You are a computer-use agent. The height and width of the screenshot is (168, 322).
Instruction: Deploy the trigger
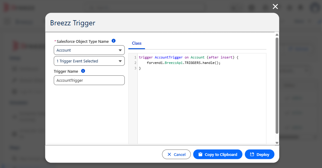click(259, 154)
